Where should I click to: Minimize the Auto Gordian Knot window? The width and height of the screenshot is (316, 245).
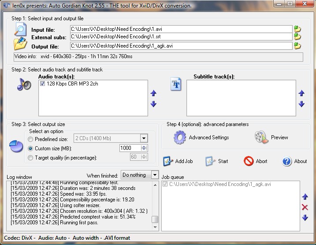(x=279, y=4)
